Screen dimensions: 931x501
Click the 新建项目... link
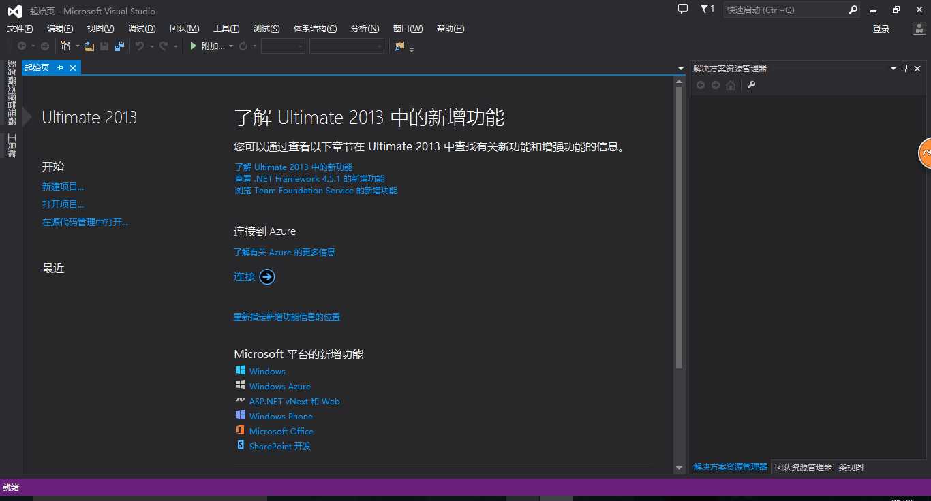pos(63,187)
